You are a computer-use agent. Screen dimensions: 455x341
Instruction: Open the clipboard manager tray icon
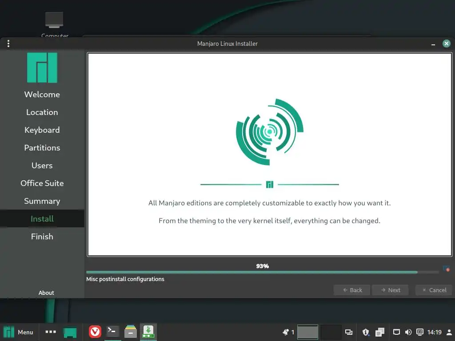coord(380,332)
